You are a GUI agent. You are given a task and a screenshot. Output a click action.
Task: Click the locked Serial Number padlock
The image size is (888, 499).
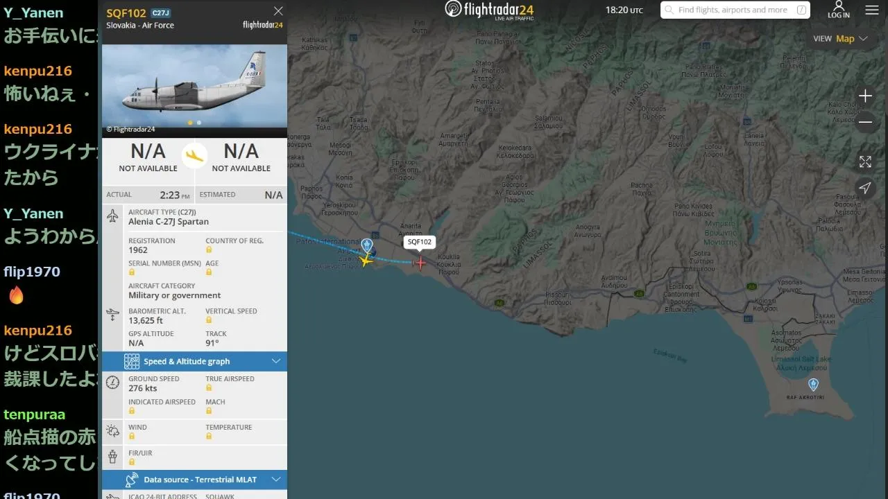pyautogui.click(x=132, y=272)
